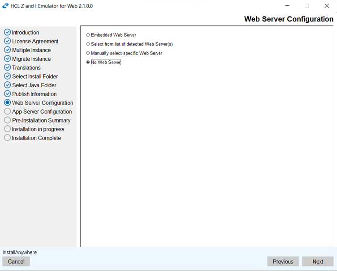Click the Installation in progress label
Screen dimensions: 337x271
(38, 129)
